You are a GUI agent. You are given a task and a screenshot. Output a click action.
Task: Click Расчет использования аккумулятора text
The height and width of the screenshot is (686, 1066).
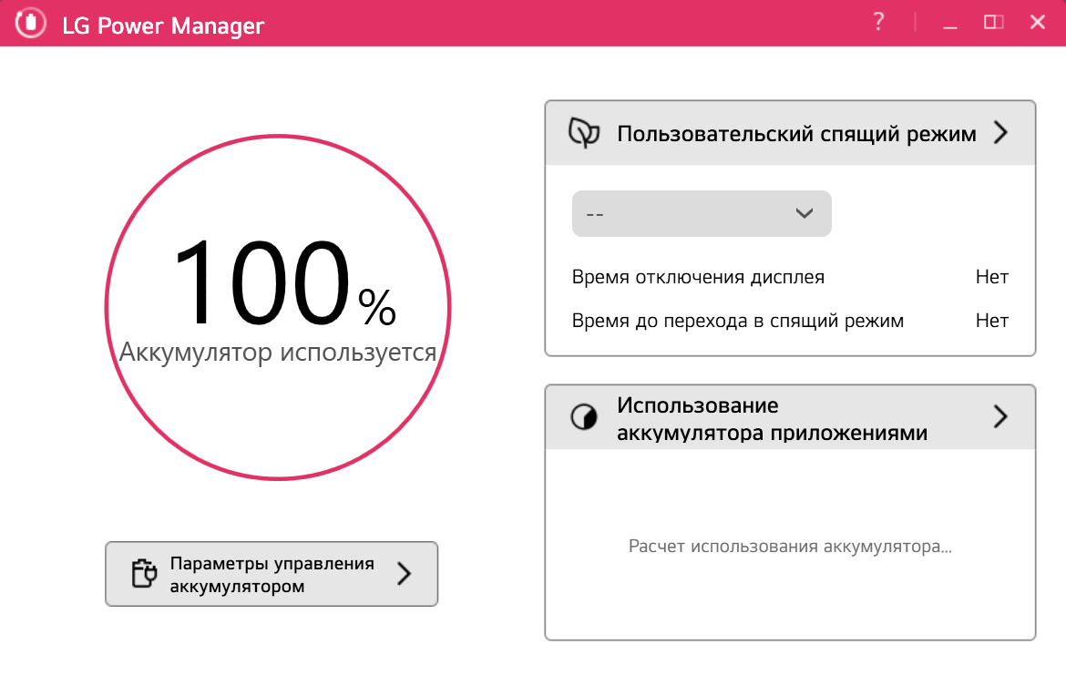(790, 548)
